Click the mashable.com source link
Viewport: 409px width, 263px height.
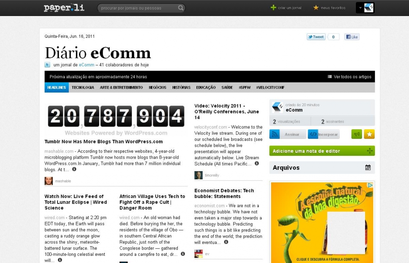point(59,151)
